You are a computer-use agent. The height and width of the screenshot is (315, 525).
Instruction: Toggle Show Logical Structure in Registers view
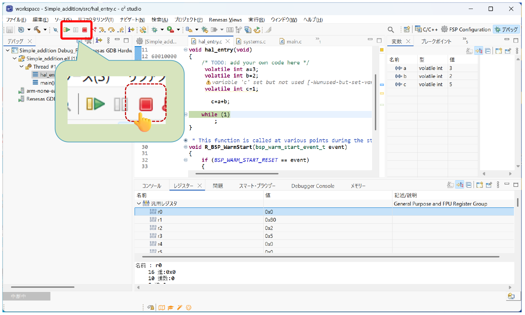460,185
